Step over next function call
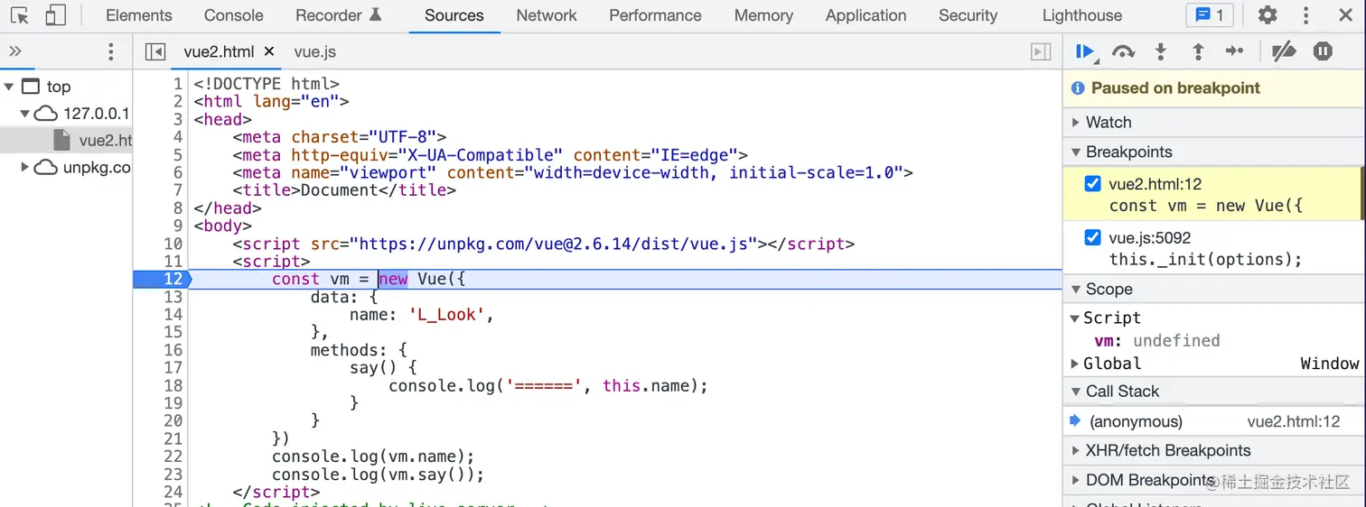The width and height of the screenshot is (1366, 507). [1123, 52]
